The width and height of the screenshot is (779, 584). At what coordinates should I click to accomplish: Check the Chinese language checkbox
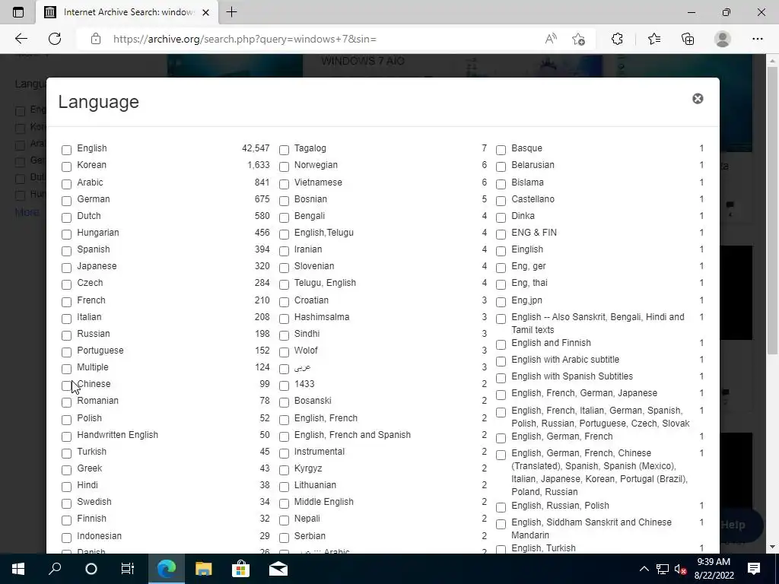pyautogui.click(x=67, y=386)
